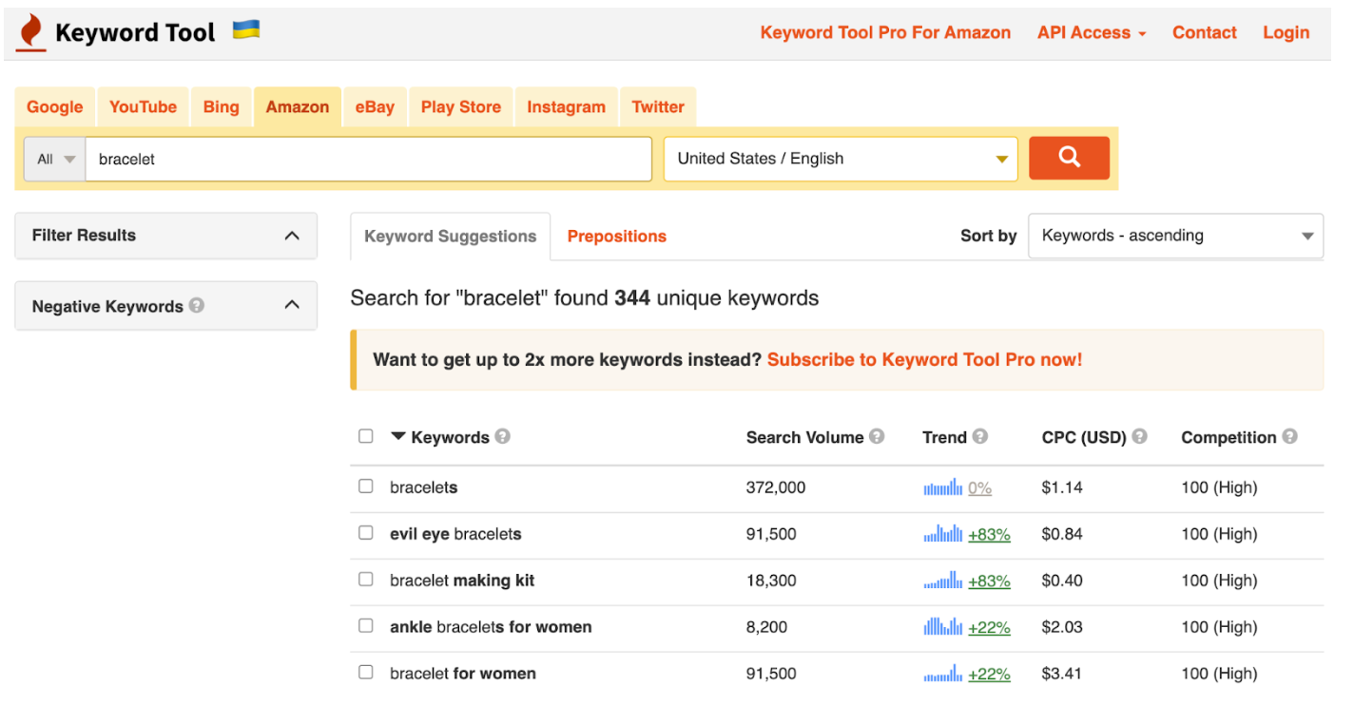Click help icon beside CPC (USD) header
Image resolution: width=1354 pixels, height=724 pixels.
(1139, 436)
